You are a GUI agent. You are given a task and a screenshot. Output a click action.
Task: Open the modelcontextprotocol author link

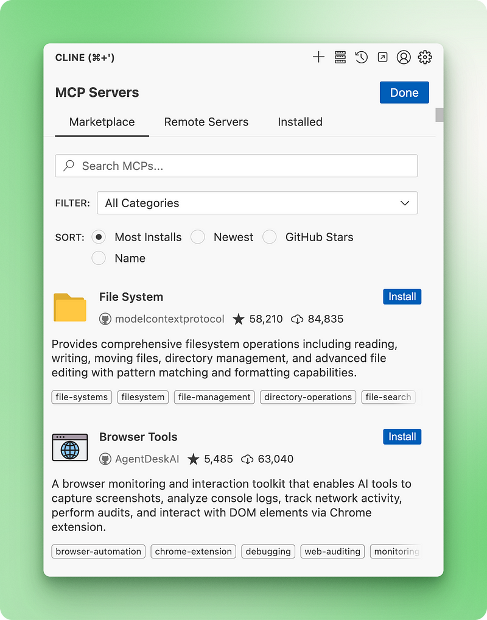coord(170,319)
